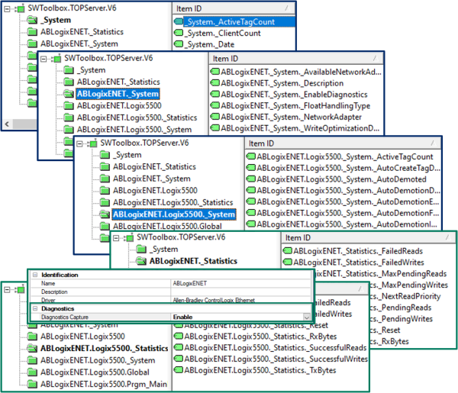This screenshot has height=393, width=458.
Task: Select highlighted ABLogixENET.Logix5500._System tree node
Action: pyautogui.click(x=174, y=214)
